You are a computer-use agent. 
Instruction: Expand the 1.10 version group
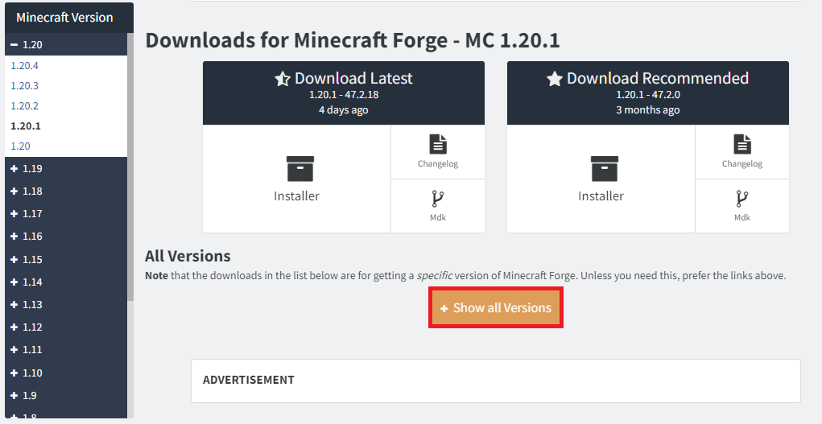14,373
